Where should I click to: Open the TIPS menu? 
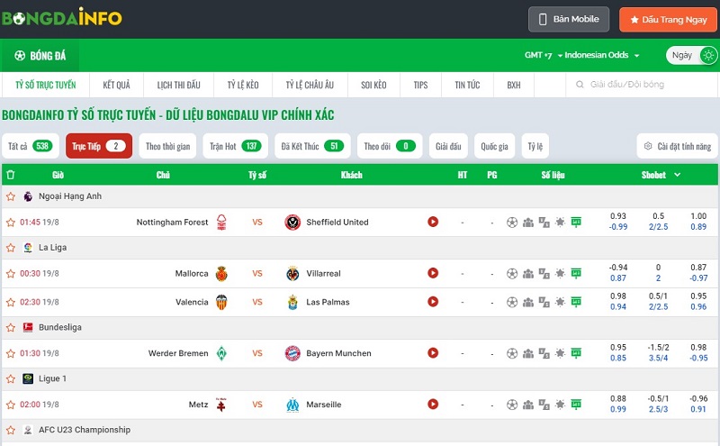click(x=420, y=85)
